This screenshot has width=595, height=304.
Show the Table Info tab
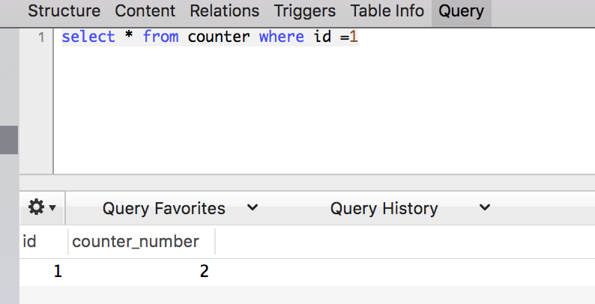tap(387, 11)
